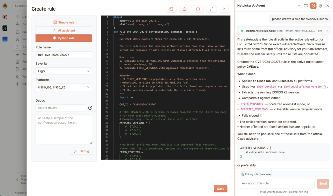
Task: Open the vulnerabilities shield sidebar icon
Action: [18, 39]
